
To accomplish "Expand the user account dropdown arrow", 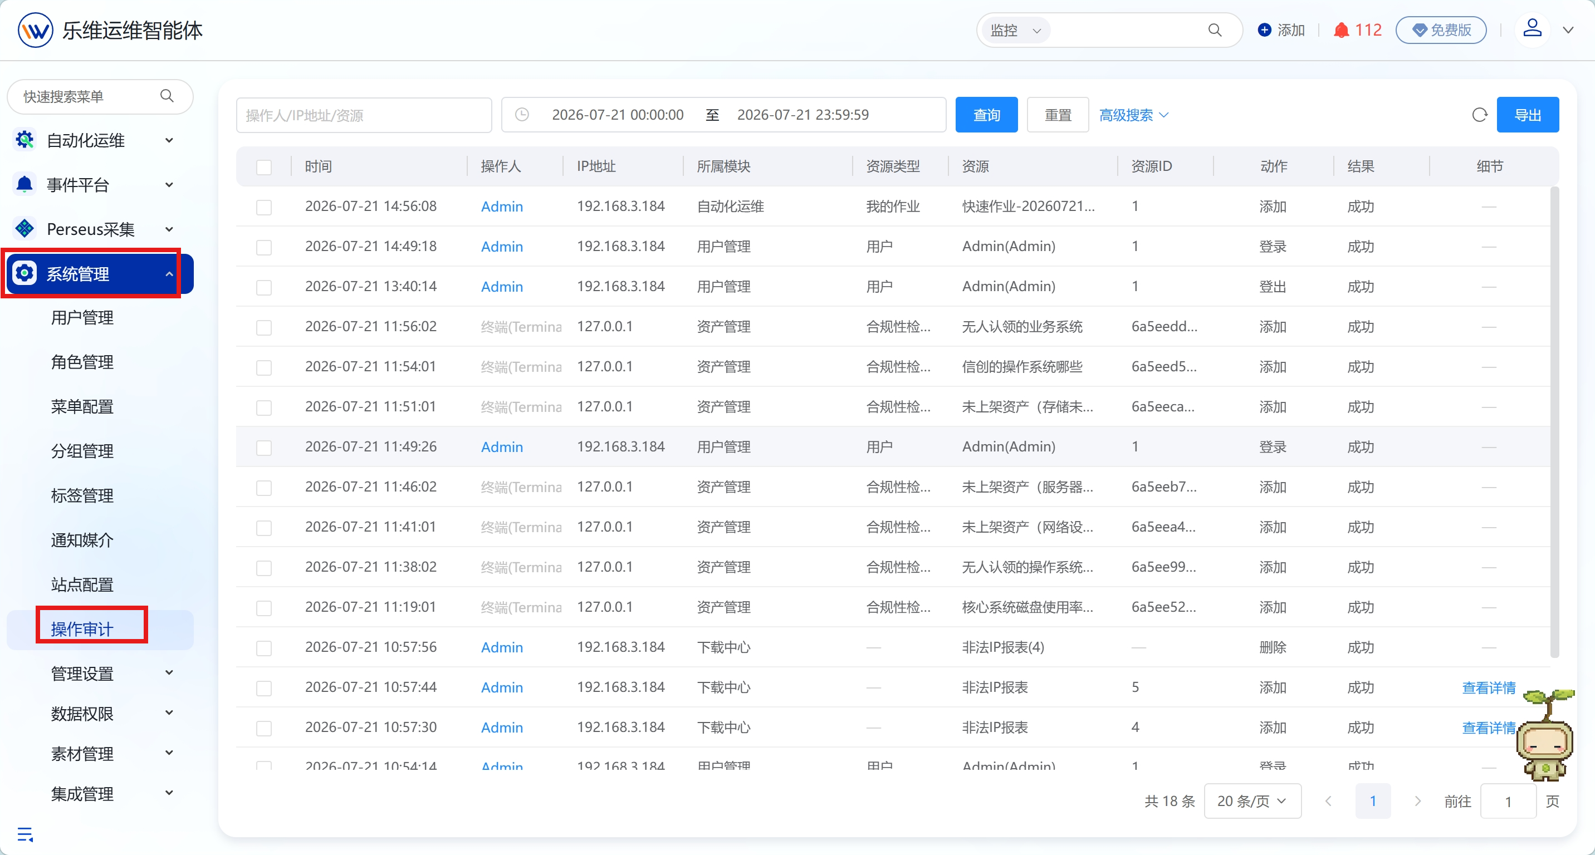I will (1568, 30).
